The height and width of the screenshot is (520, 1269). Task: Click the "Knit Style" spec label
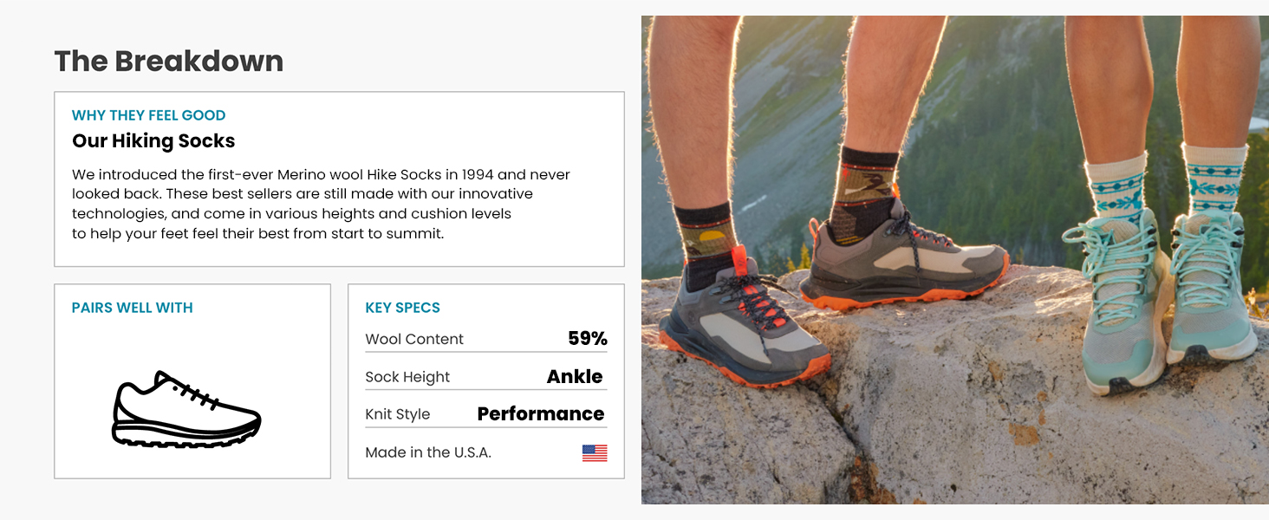397,414
